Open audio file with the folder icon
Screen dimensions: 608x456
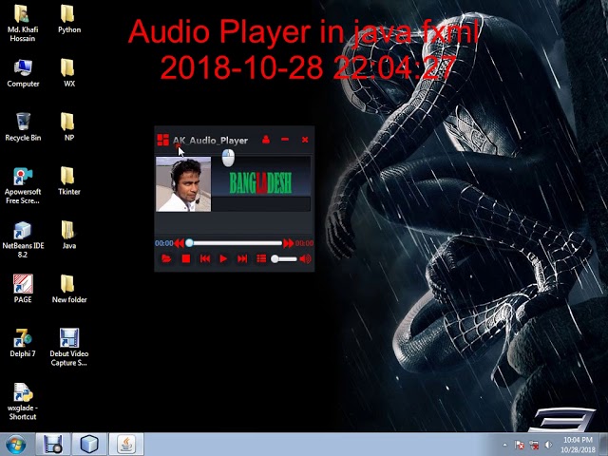[166, 258]
